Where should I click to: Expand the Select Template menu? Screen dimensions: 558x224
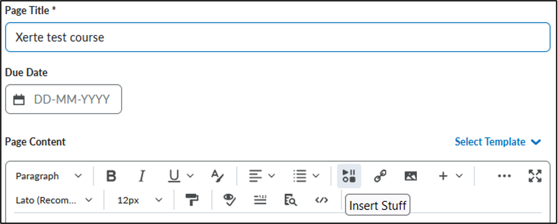(x=498, y=142)
